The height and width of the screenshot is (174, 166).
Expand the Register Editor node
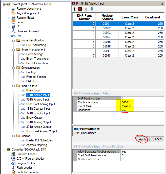[9, 18]
